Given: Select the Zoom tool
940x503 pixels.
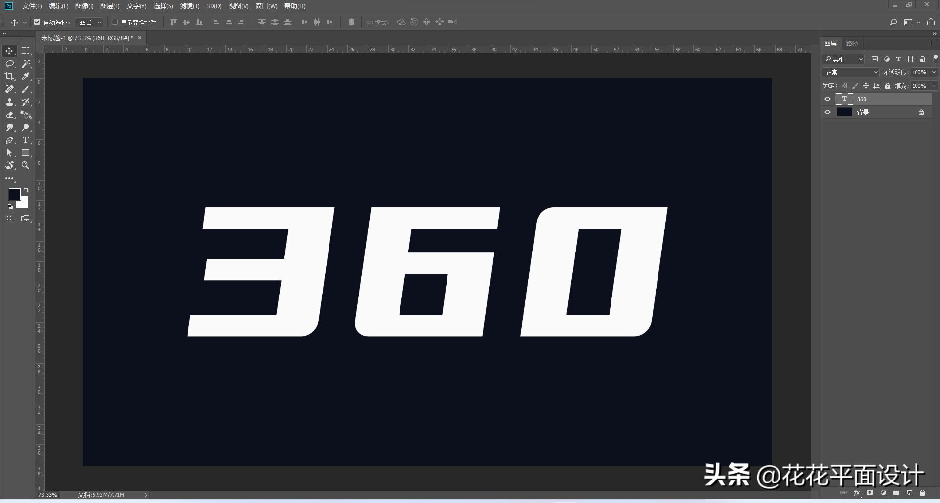Looking at the screenshot, I should pyautogui.click(x=25, y=165).
